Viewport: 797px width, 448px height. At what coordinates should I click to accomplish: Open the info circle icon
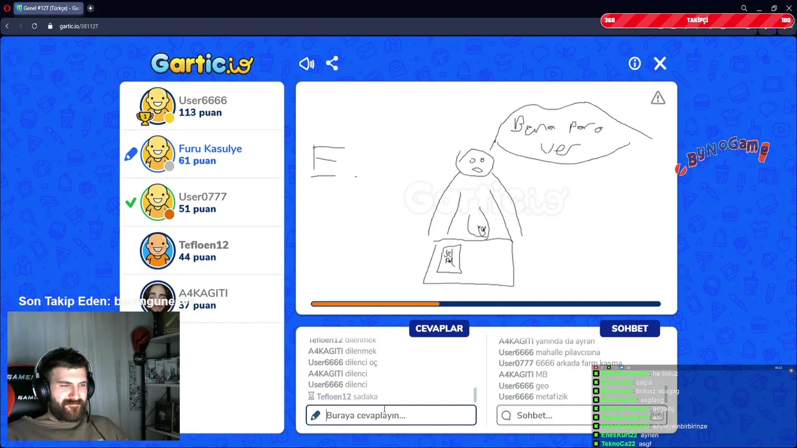634,63
